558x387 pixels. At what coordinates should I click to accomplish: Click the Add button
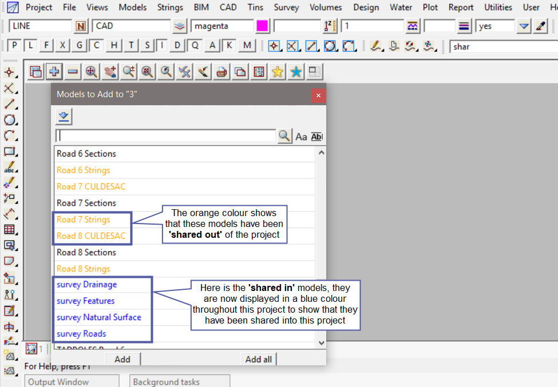click(122, 359)
